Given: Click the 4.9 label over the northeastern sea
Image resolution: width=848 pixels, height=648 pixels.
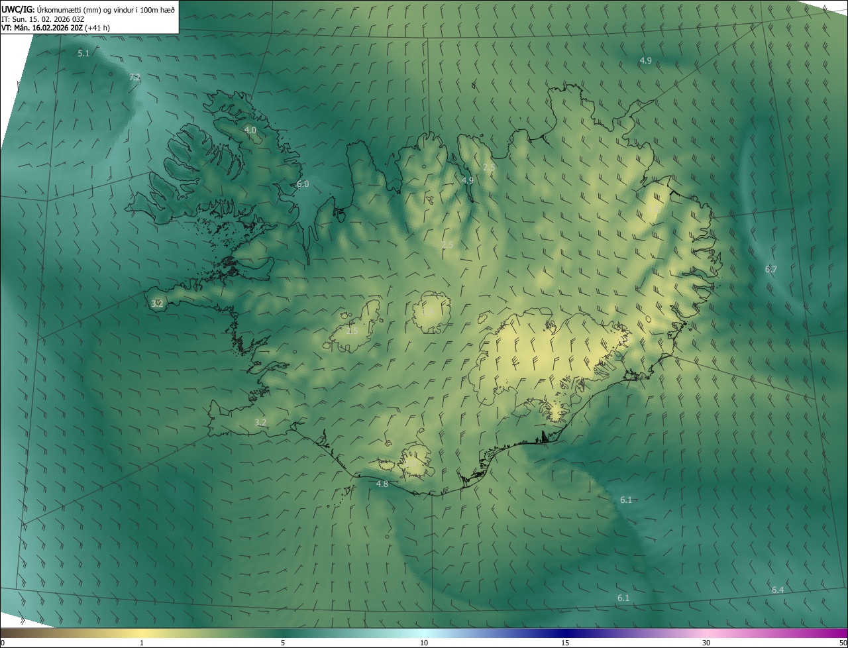Looking at the screenshot, I should 646,60.
